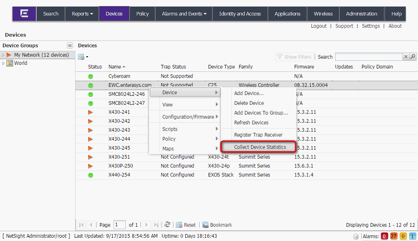Clear the search field with X icon
The image size is (418, 241).
[406, 56]
